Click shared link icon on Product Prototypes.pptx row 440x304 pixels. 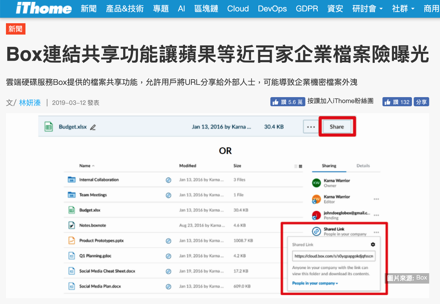(x=168, y=241)
